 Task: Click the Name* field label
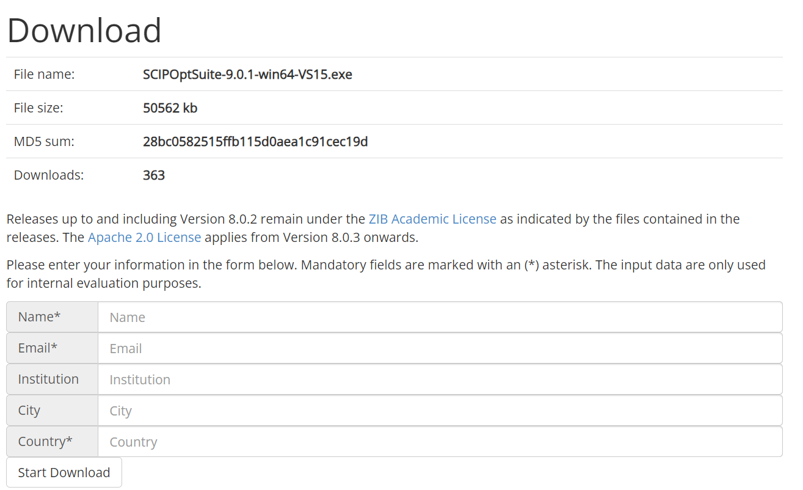pos(39,316)
